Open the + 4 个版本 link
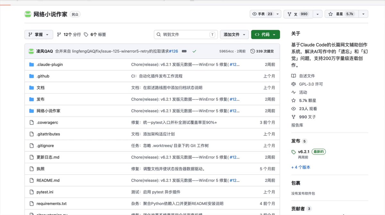This screenshot has width=385, height=215. tap(301, 167)
